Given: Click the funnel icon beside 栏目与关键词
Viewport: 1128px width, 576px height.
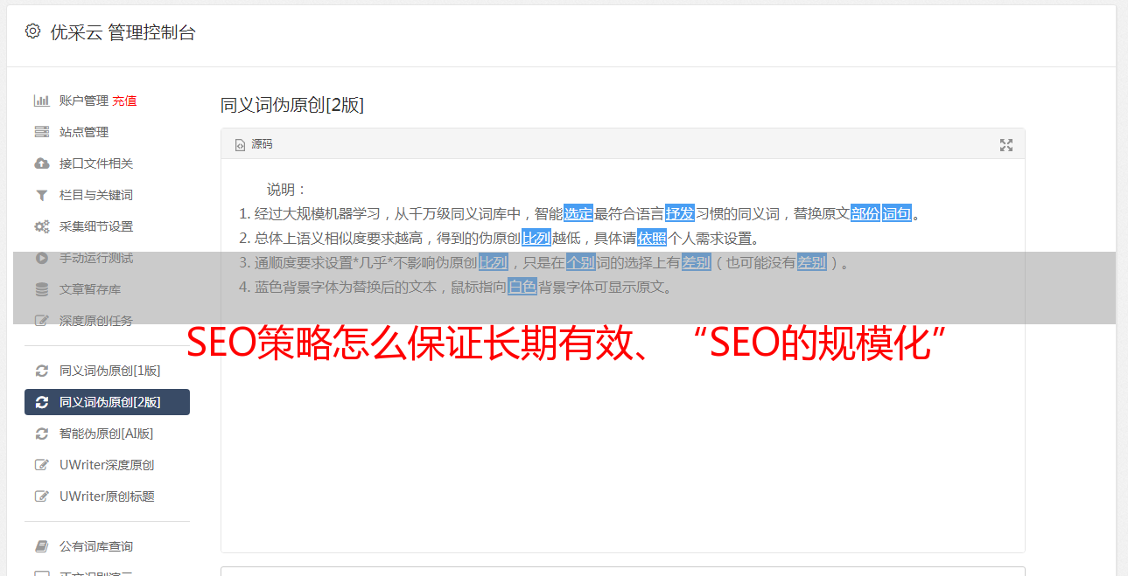Looking at the screenshot, I should click(x=41, y=195).
